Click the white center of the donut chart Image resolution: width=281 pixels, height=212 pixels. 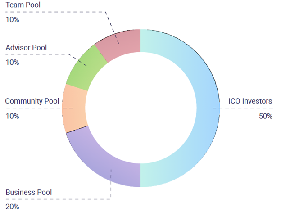tap(140, 108)
